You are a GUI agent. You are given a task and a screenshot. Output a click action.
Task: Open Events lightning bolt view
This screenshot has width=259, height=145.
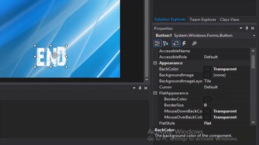(184, 43)
